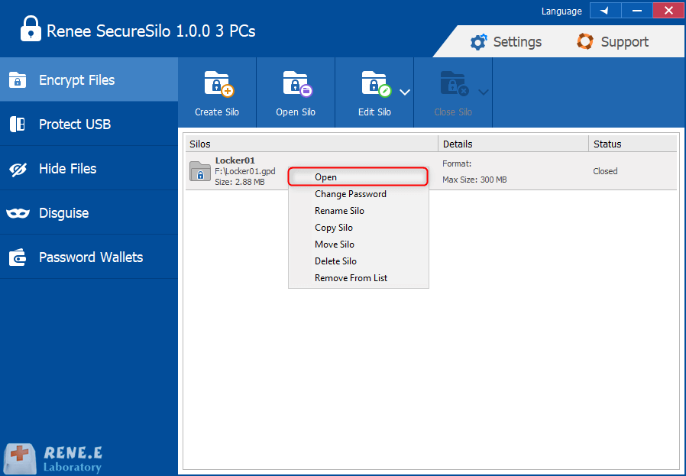Click the Silos column header
686x476 pixels.
coord(311,144)
